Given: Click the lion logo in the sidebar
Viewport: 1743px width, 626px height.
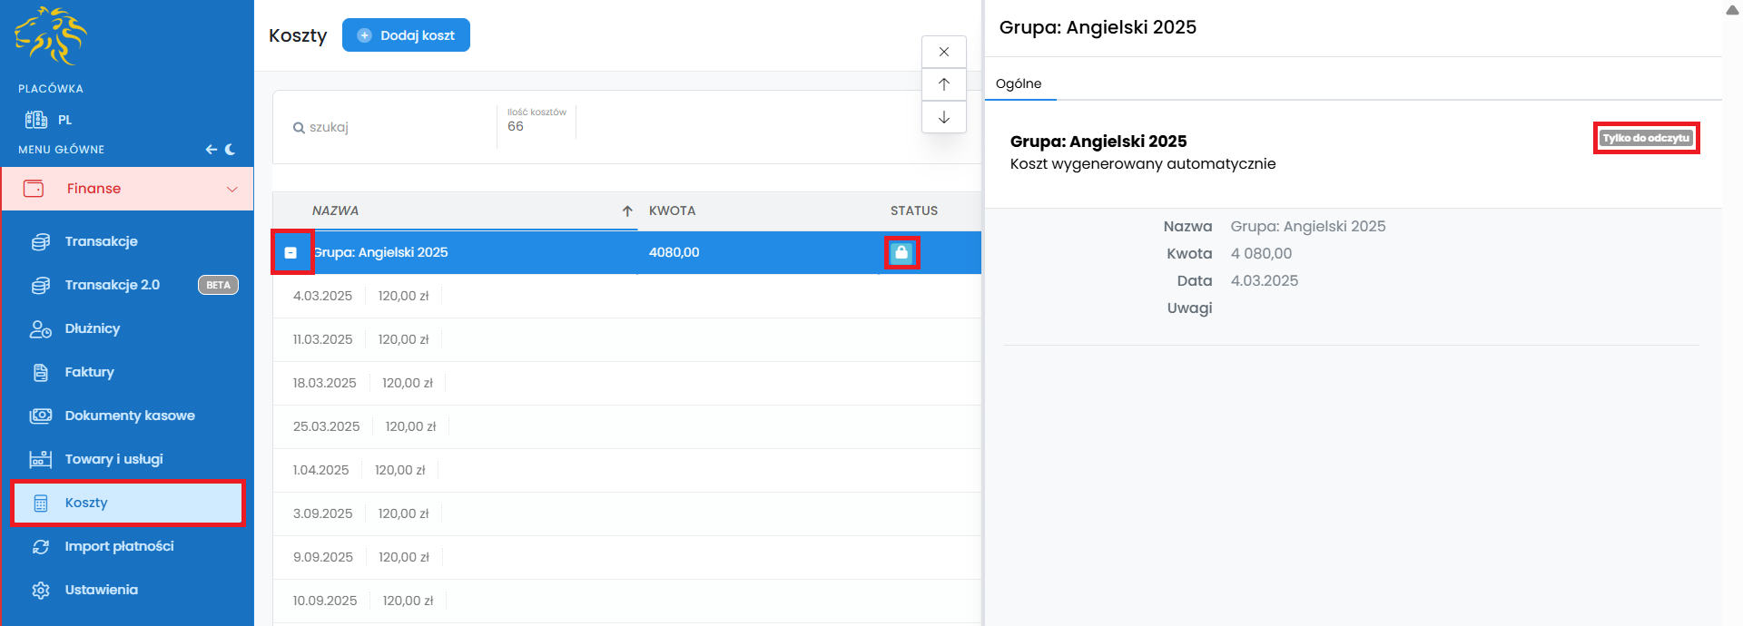Looking at the screenshot, I should pos(51,36).
